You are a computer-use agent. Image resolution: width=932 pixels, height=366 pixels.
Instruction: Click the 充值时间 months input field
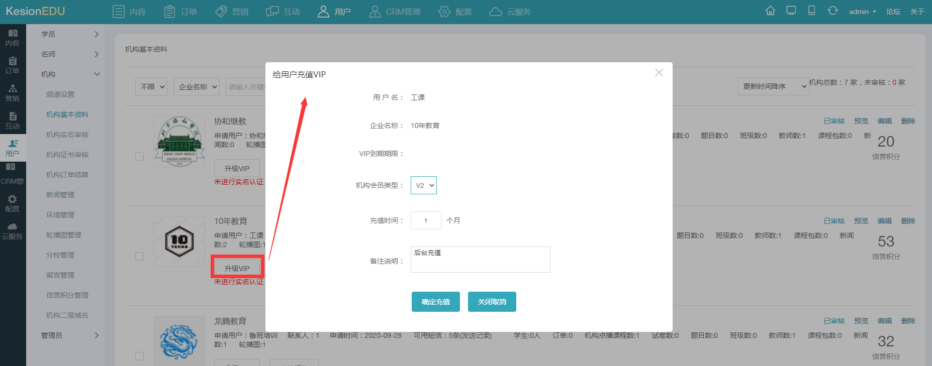click(x=426, y=220)
